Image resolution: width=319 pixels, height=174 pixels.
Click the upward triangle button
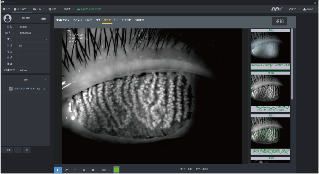tap(18, 150)
